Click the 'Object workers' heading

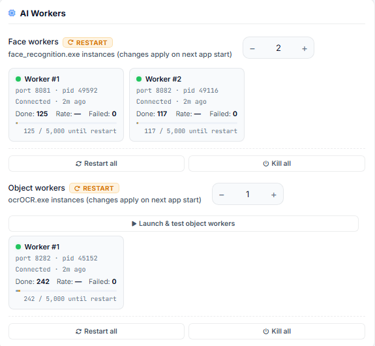coord(37,188)
